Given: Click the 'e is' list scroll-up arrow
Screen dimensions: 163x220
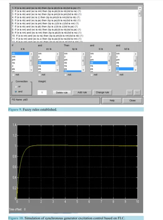Looking at the screenshot, I should [x=31, y=54].
